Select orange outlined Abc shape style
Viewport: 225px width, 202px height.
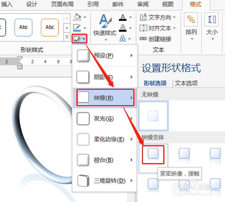tap(50, 27)
